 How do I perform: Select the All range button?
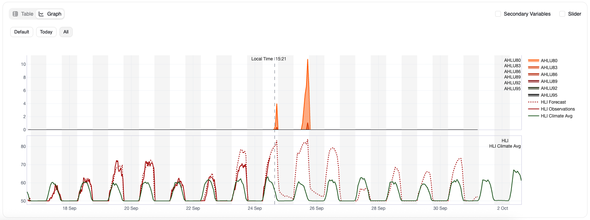pyautogui.click(x=66, y=32)
